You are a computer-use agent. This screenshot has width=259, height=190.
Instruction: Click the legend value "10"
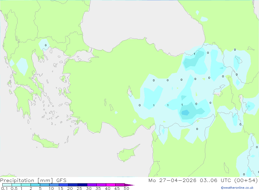pos(51,188)
